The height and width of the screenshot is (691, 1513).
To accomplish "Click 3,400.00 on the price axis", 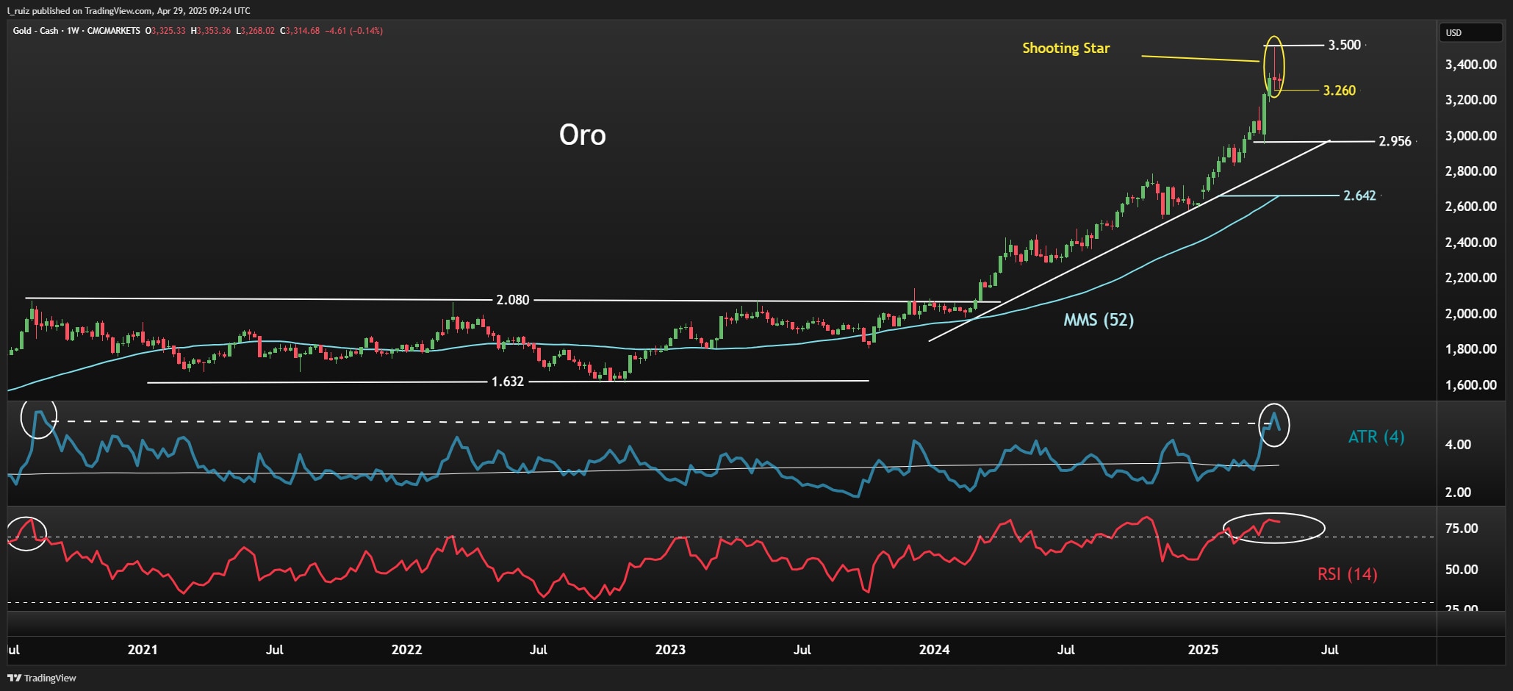I will (1470, 65).
